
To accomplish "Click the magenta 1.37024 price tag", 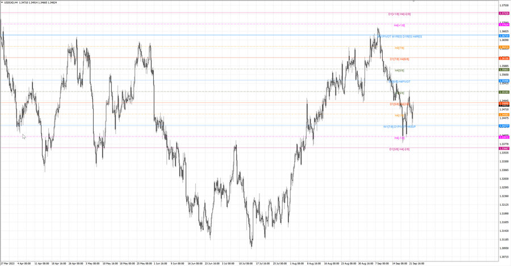I will tap(504, 24).
